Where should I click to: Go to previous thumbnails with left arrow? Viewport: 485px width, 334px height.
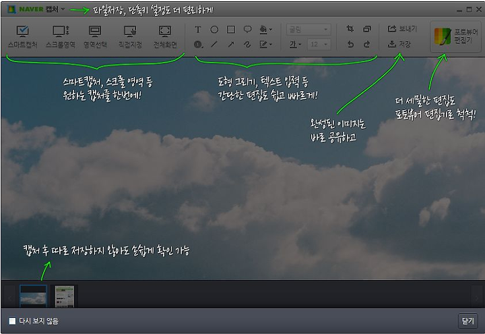tap(10, 298)
